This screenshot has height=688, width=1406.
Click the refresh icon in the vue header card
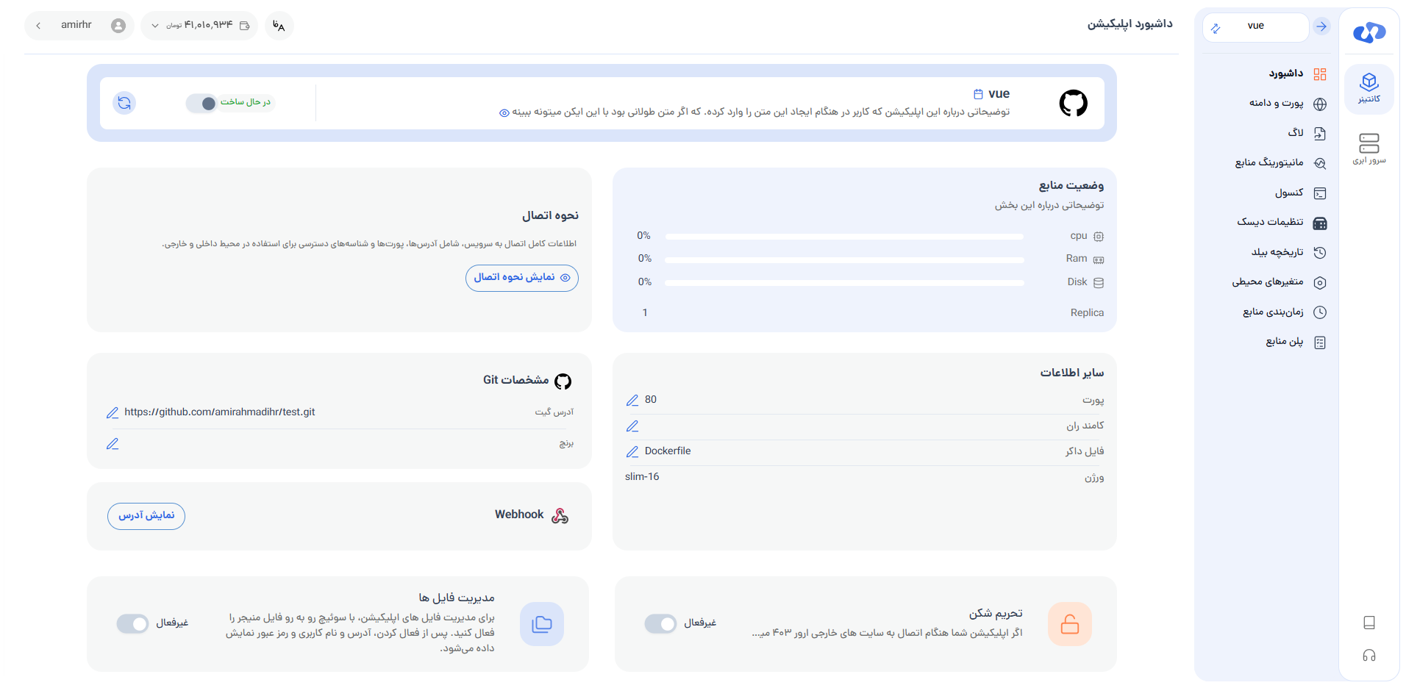tap(125, 103)
